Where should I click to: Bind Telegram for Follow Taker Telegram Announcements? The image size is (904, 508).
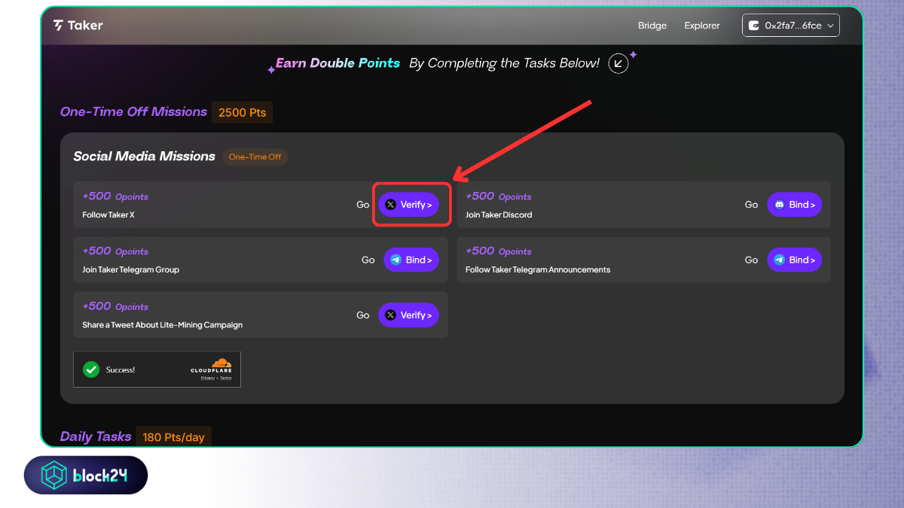[795, 260]
